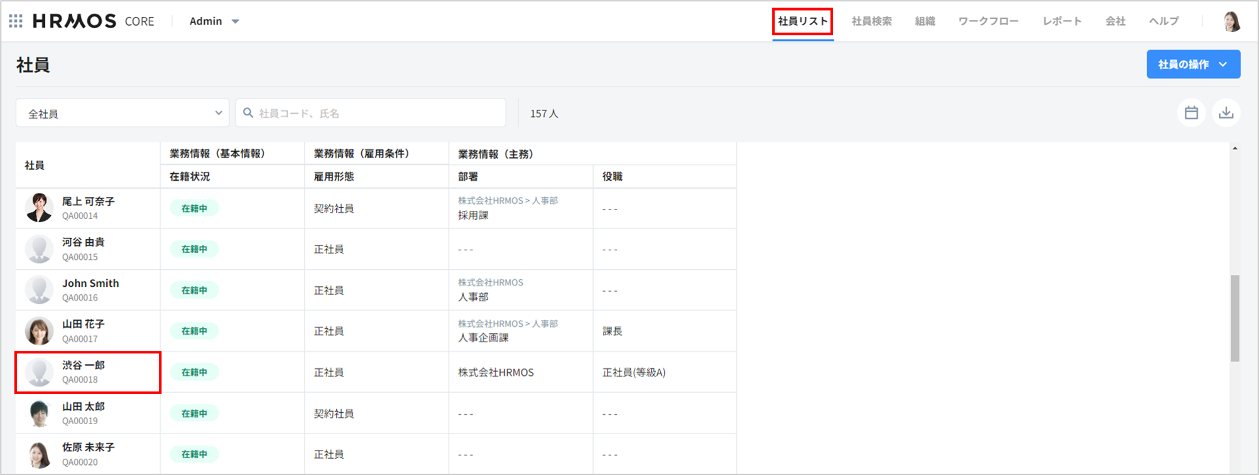Screen dimensions: 1259x475
Task: Open the app grid launcher icon
Action: pyautogui.click(x=16, y=21)
